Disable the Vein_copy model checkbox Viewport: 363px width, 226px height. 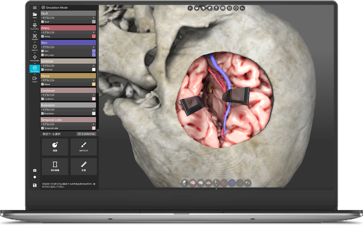click(x=43, y=55)
